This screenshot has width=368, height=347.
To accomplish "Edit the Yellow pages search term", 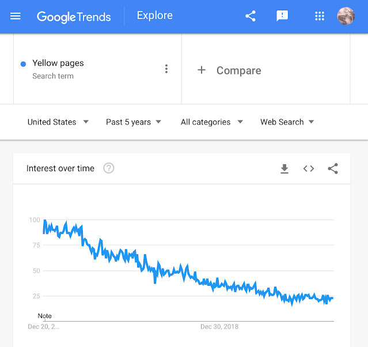I will (x=58, y=63).
